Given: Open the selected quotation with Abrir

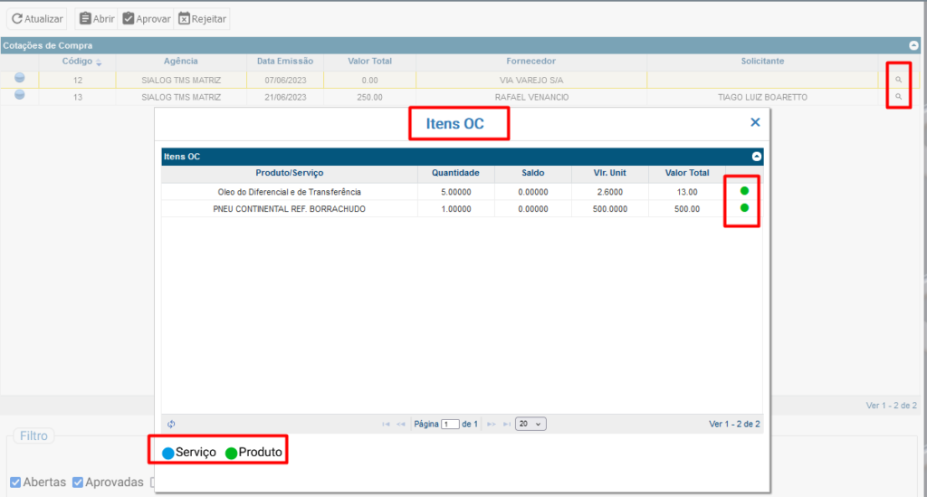Looking at the screenshot, I should click(96, 18).
